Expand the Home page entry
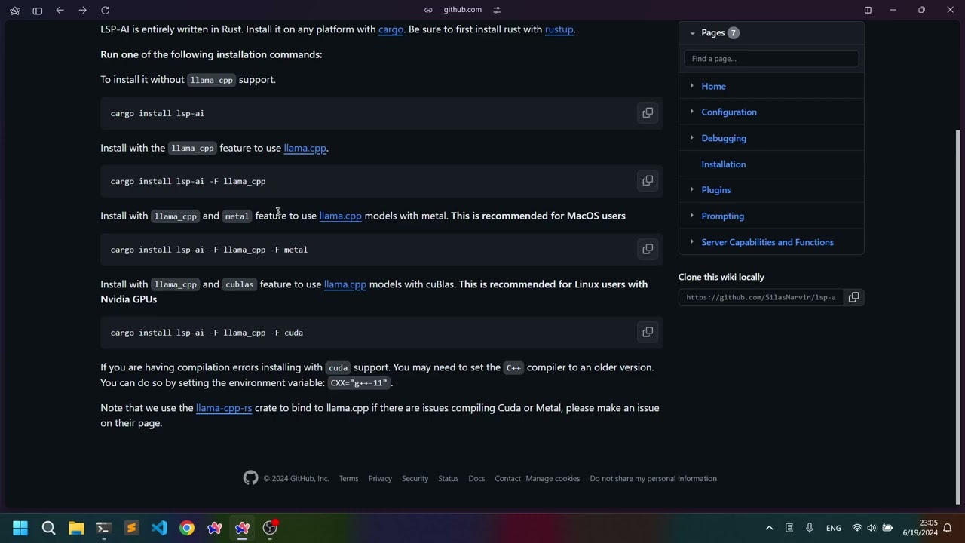This screenshot has width=965, height=543. (x=691, y=86)
